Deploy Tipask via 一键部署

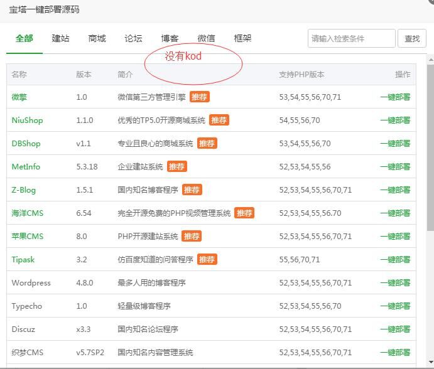tap(395, 260)
